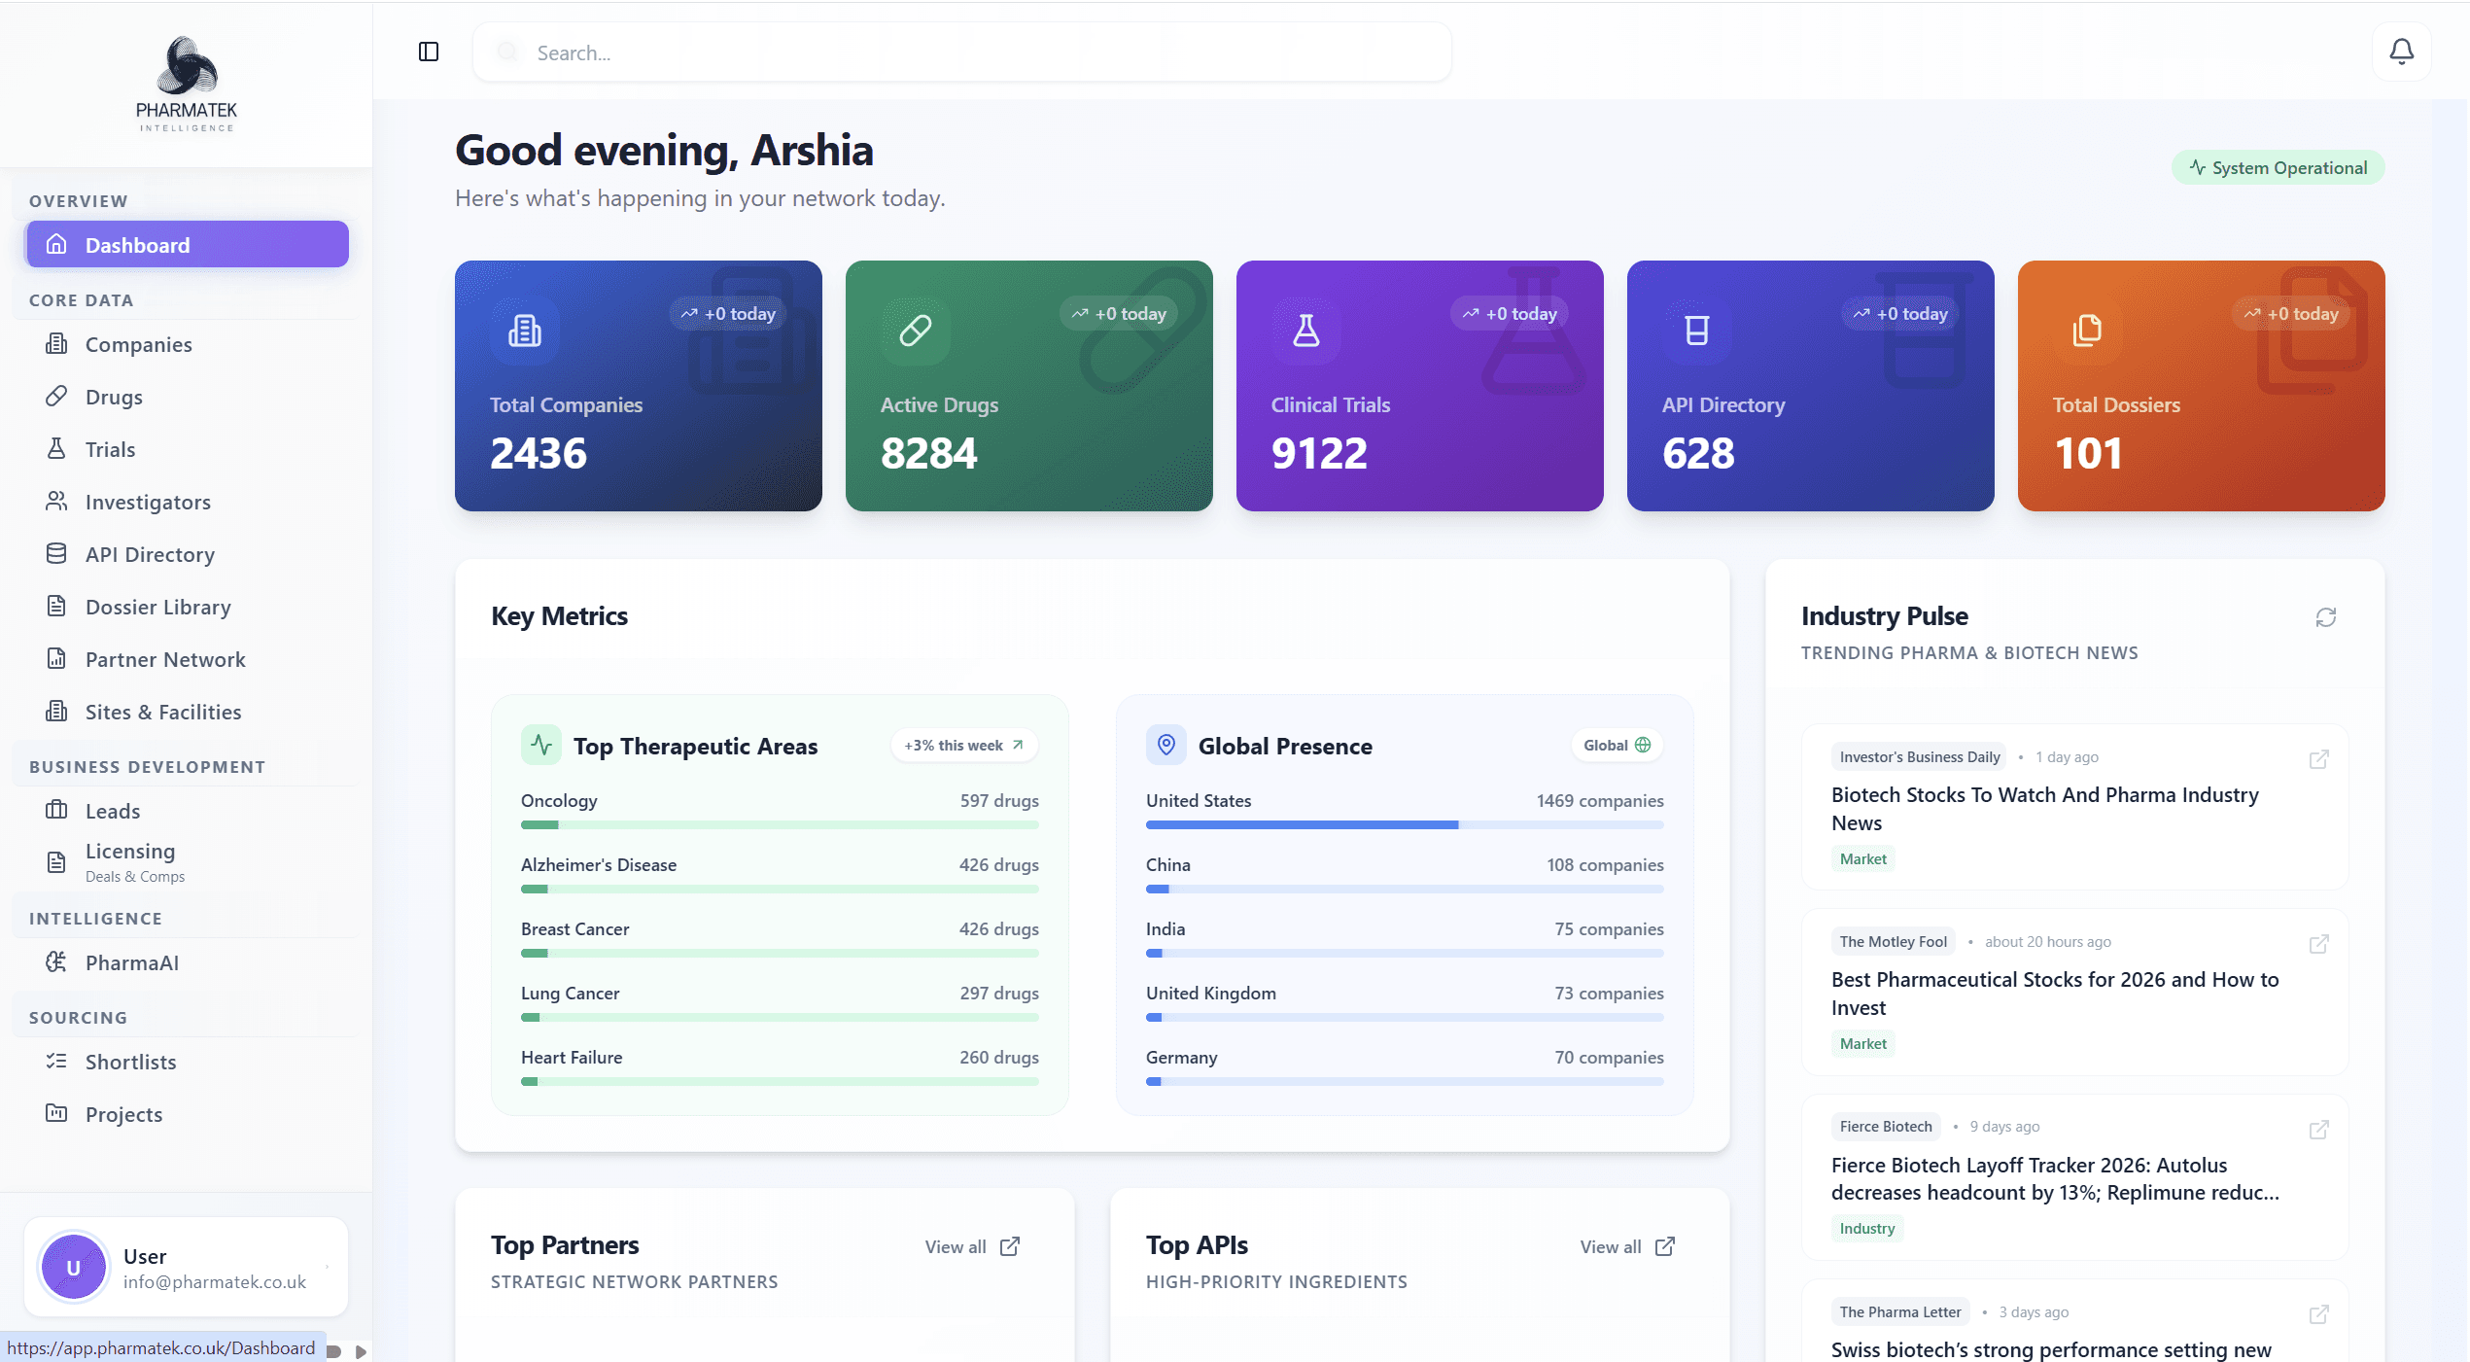This screenshot has width=2470, height=1362.
Task: Click the +0 today badge on Clinical Trials card
Action: [1509, 314]
